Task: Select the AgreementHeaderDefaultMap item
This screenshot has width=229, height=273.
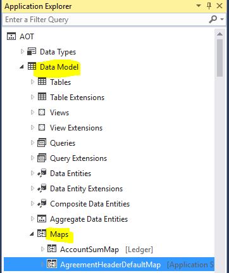Action: tap(109, 264)
